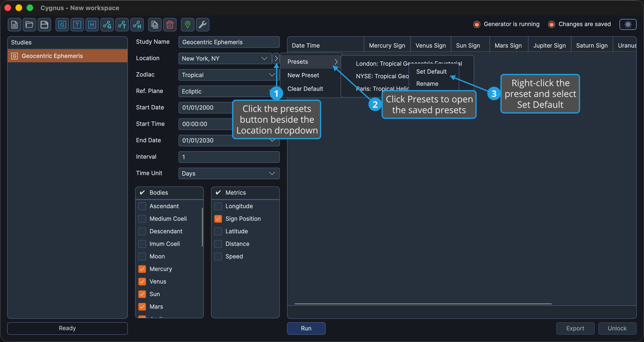
Task: Select the London Tropical Geocentric preset
Action: (x=408, y=63)
